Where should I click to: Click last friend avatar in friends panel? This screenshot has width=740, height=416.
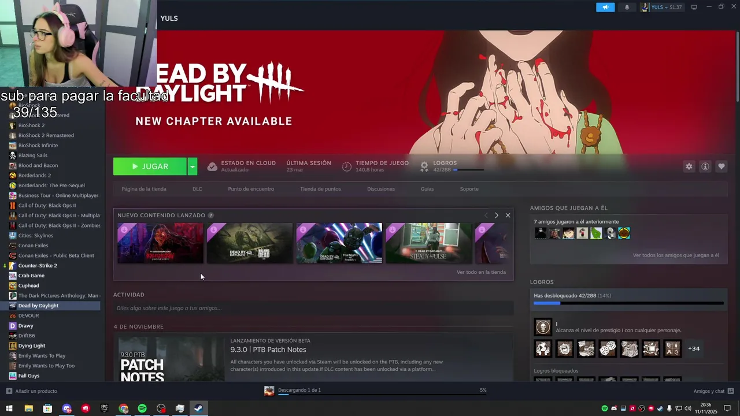pyautogui.click(x=624, y=233)
